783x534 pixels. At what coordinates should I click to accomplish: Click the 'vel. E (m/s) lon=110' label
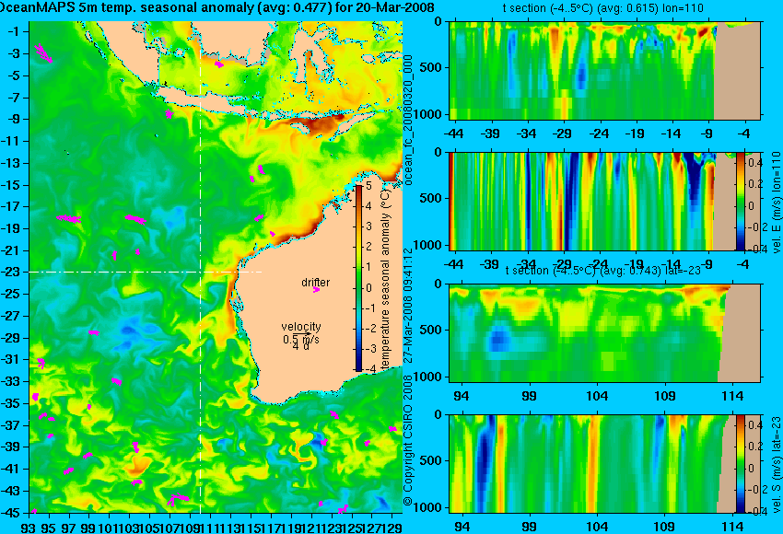click(x=777, y=203)
